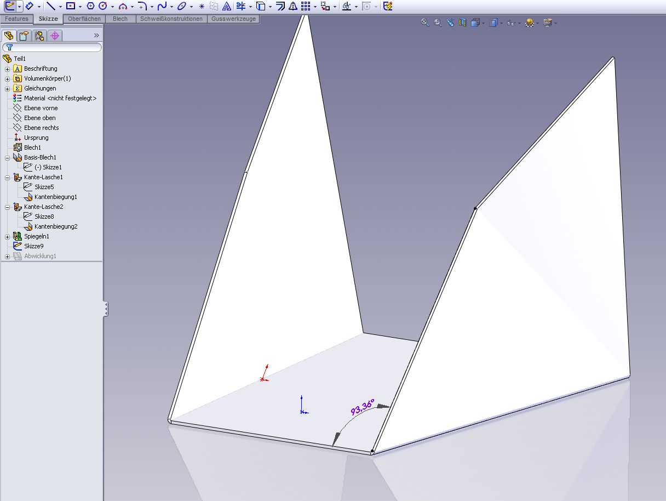Select the Smart Dimension tool icon
This screenshot has height=501, width=666.
[x=29, y=6]
